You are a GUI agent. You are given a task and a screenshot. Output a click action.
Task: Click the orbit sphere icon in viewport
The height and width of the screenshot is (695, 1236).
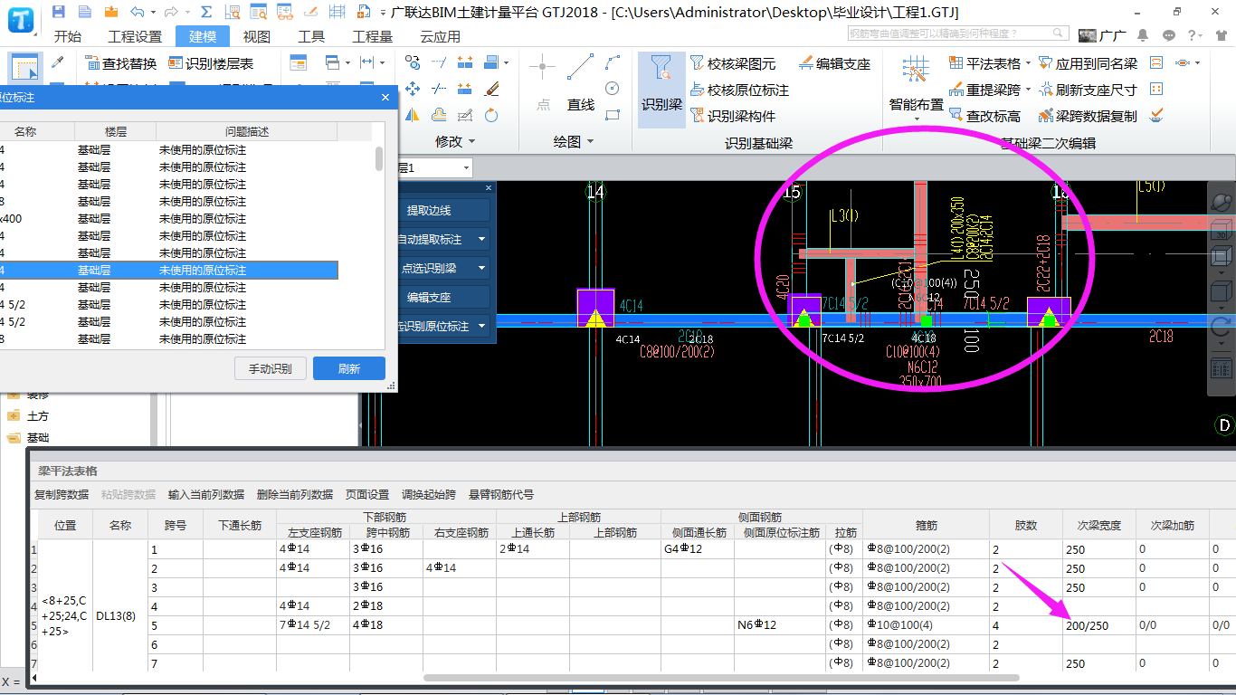[1222, 201]
